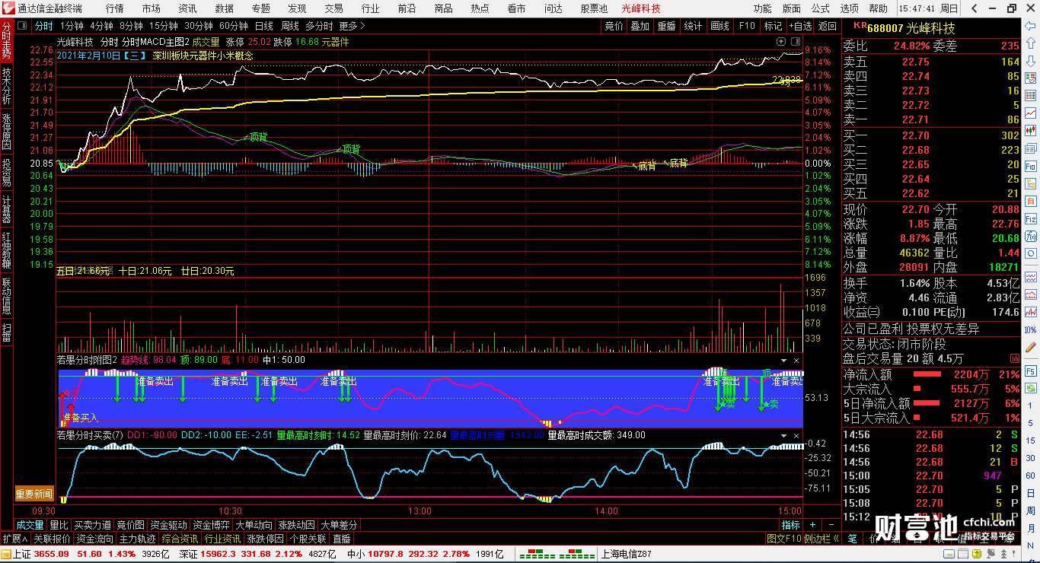1040x563 pixels.
Task: Open the 直播 bottom tab
Action: pyautogui.click(x=342, y=539)
